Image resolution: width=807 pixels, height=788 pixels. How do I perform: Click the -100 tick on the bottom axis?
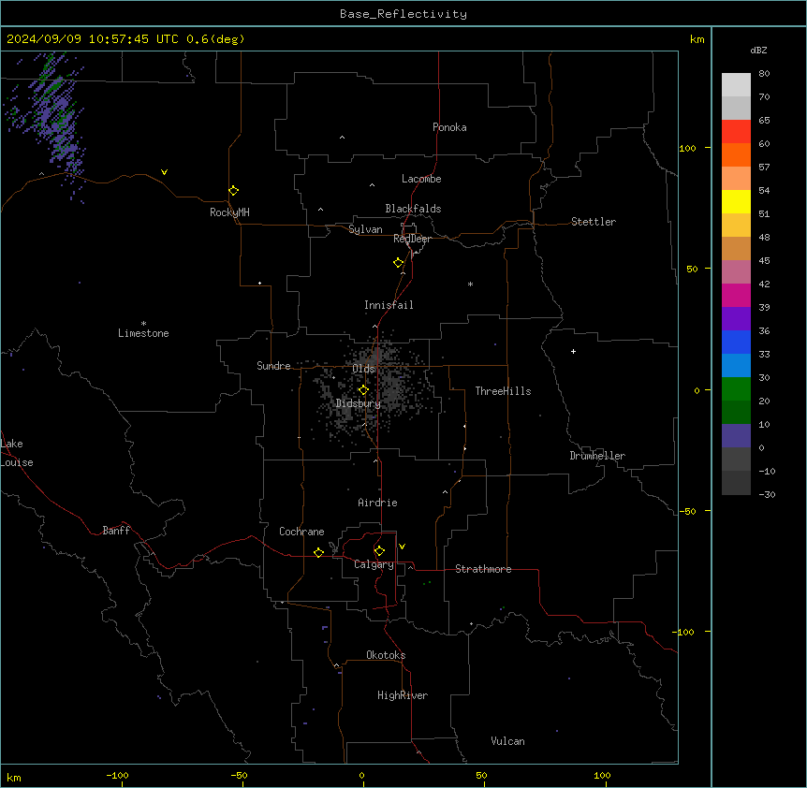click(117, 775)
